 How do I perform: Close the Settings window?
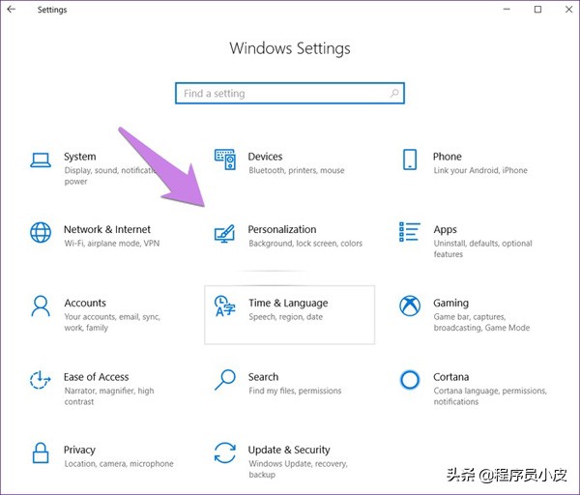[x=569, y=10]
